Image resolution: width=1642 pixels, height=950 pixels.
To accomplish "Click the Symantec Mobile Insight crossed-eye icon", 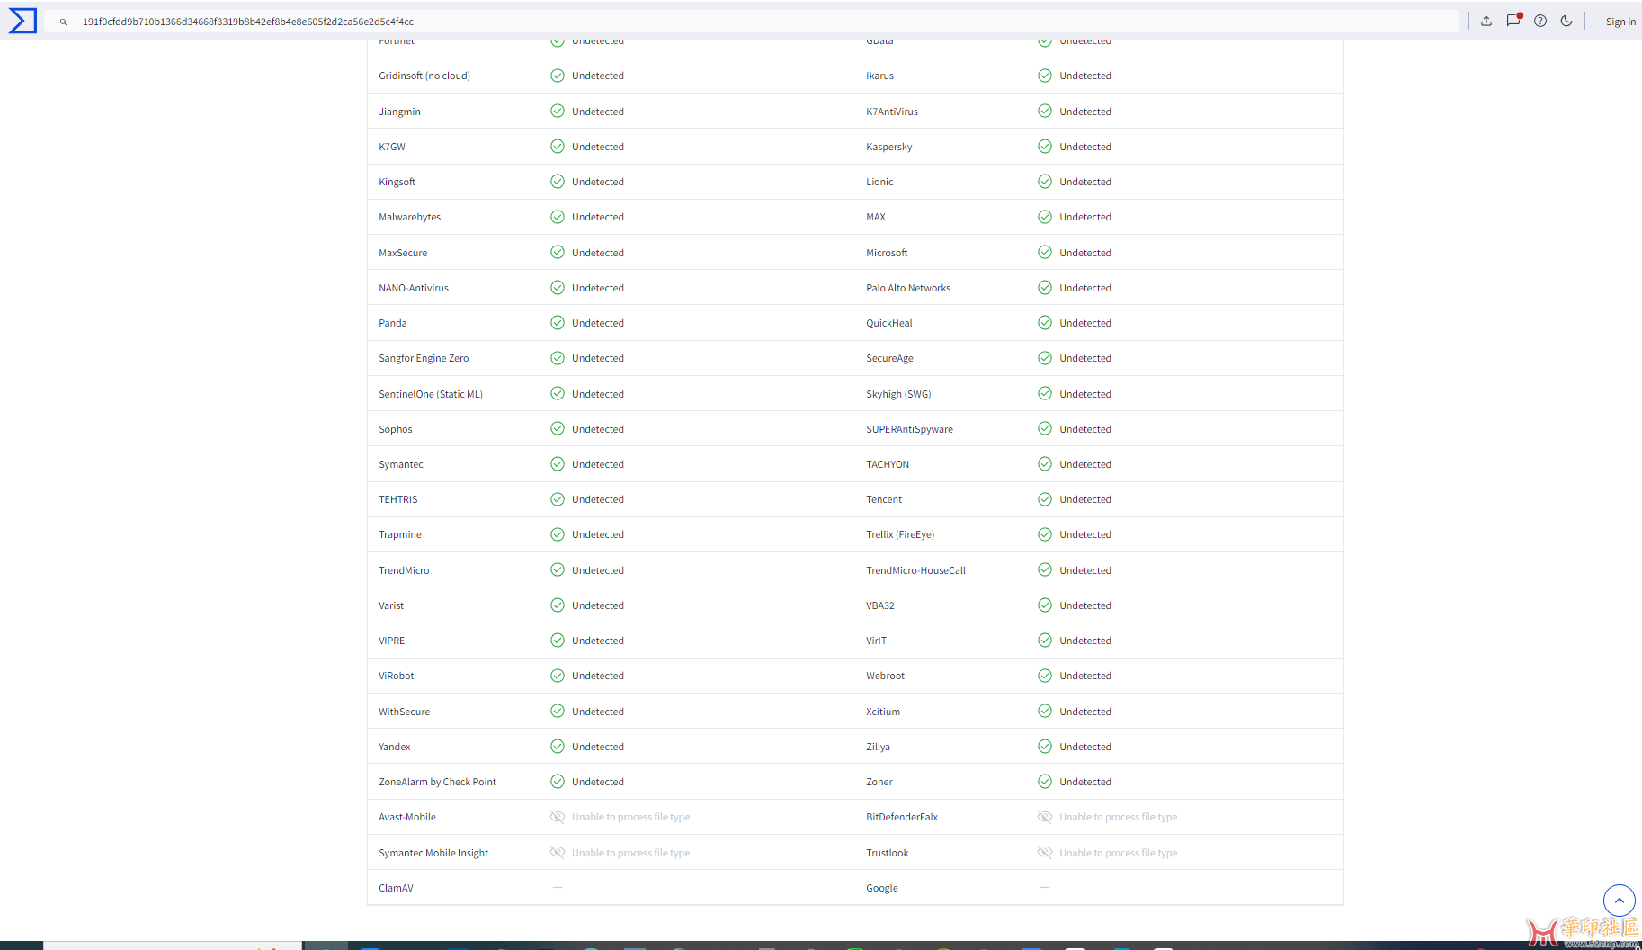I will click(558, 852).
